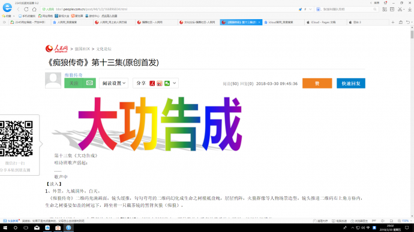Click the green 关注 follow button
This screenshot has height=232, width=414.
(74, 83)
